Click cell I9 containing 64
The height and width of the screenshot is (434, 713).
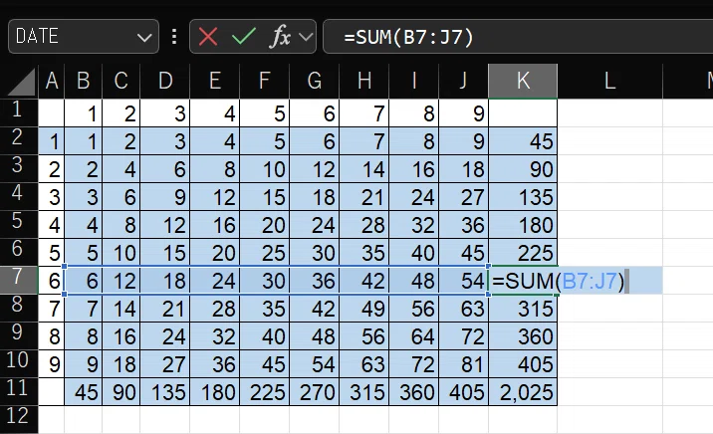coord(414,336)
